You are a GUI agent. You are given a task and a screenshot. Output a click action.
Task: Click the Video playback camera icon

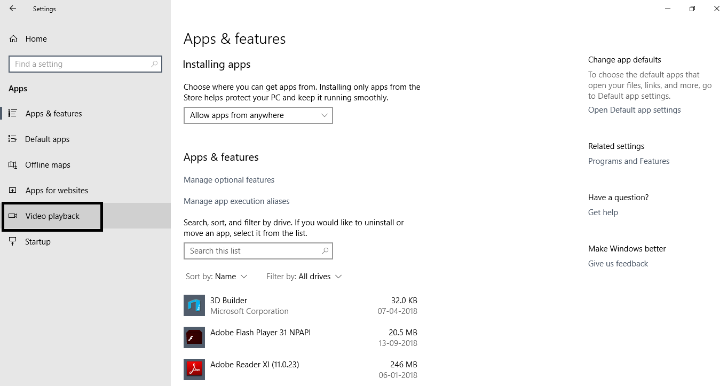point(13,216)
